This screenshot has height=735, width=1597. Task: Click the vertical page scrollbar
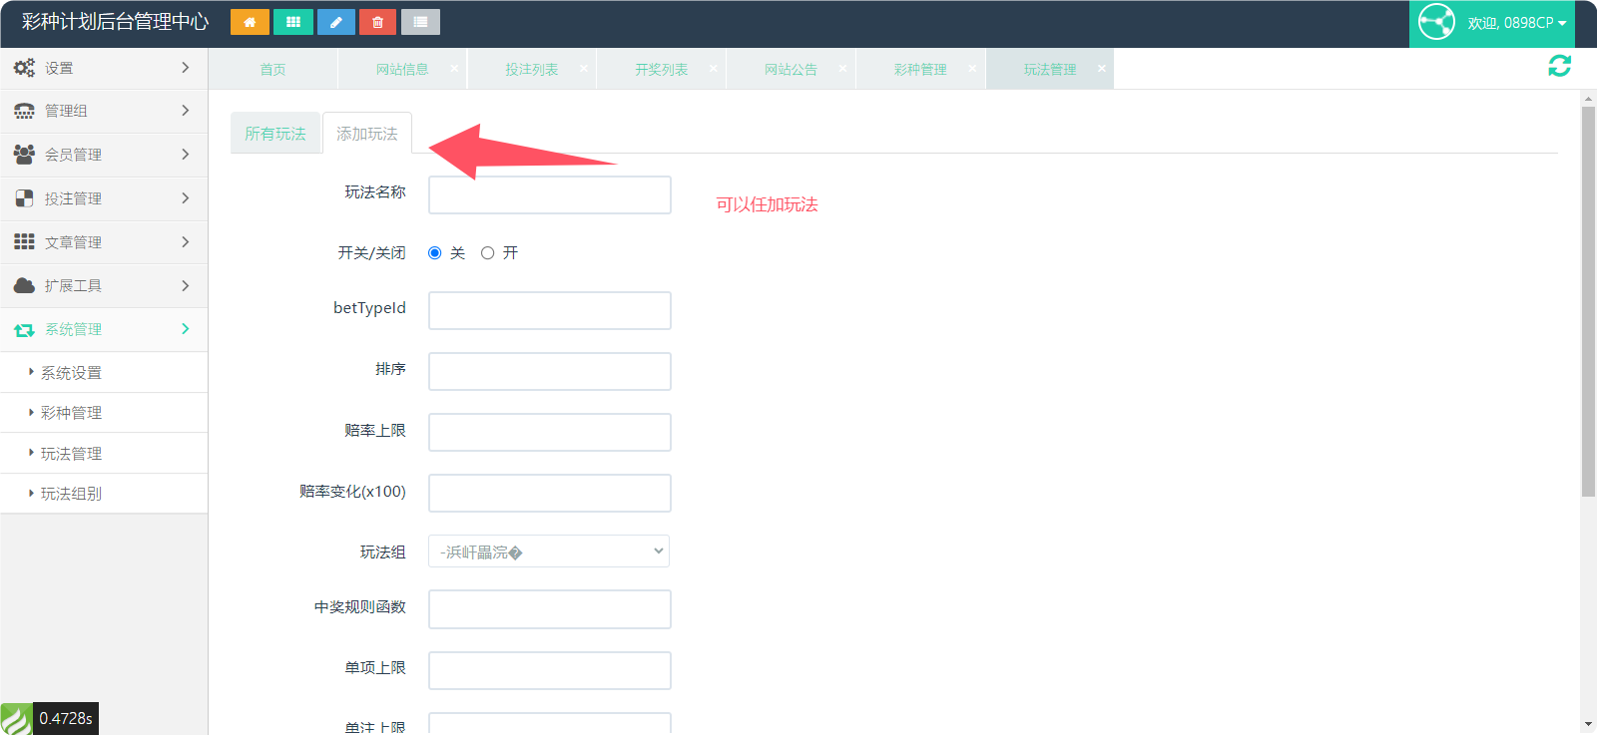[x=1588, y=299]
